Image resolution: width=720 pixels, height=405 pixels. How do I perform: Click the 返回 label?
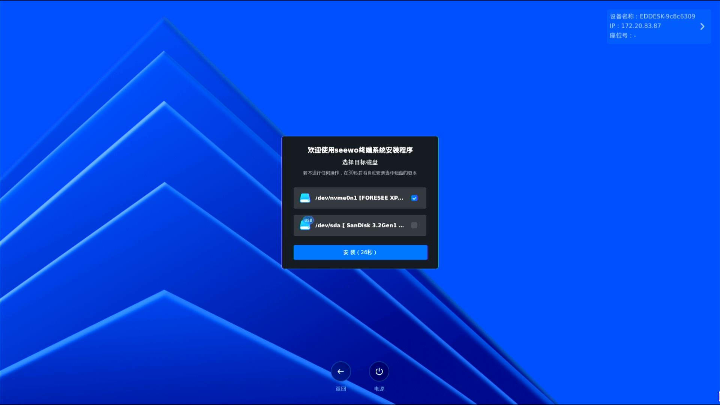point(341,389)
